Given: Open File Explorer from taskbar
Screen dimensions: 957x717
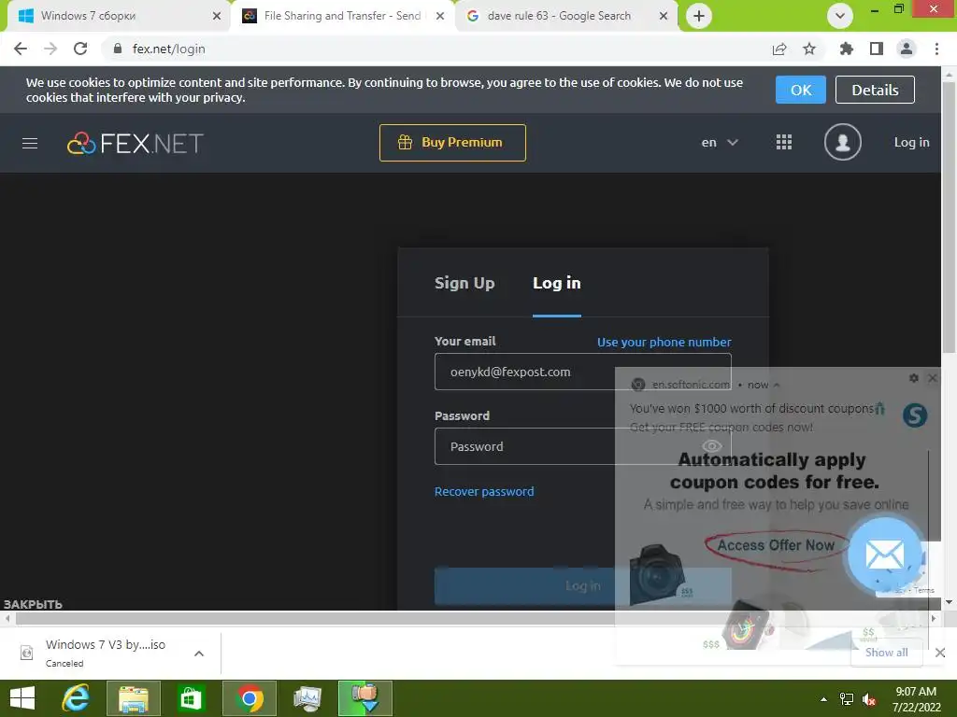Looking at the screenshot, I should pos(134,698).
